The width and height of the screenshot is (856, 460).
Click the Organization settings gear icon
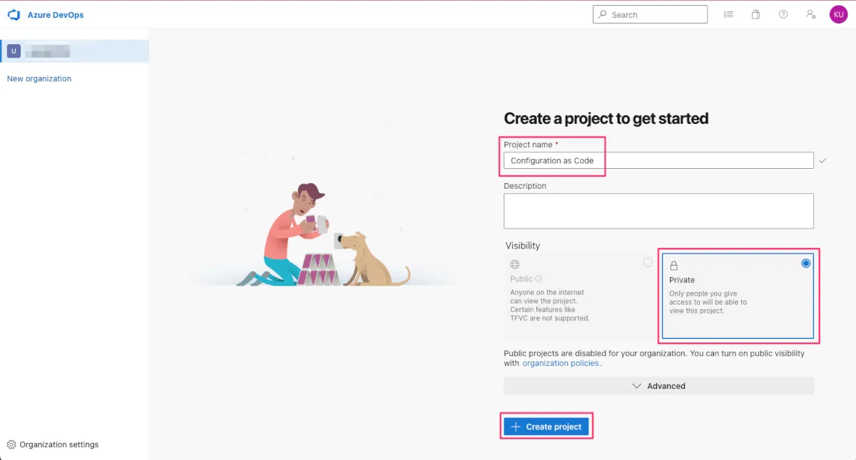(11, 445)
